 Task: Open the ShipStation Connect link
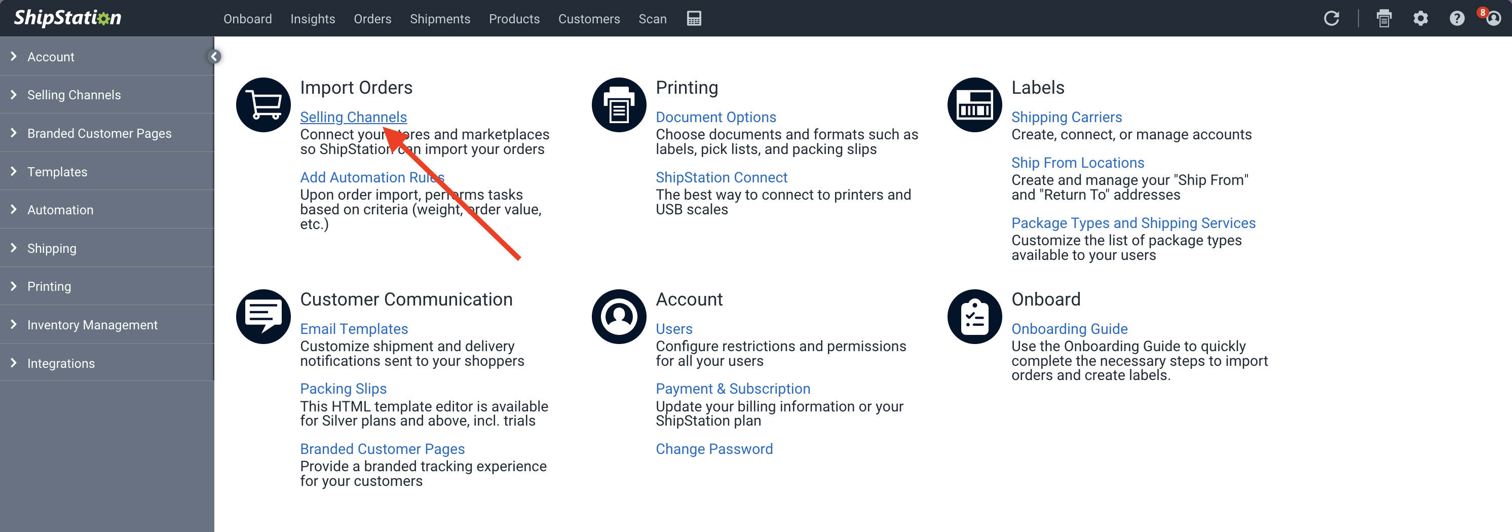point(722,177)
